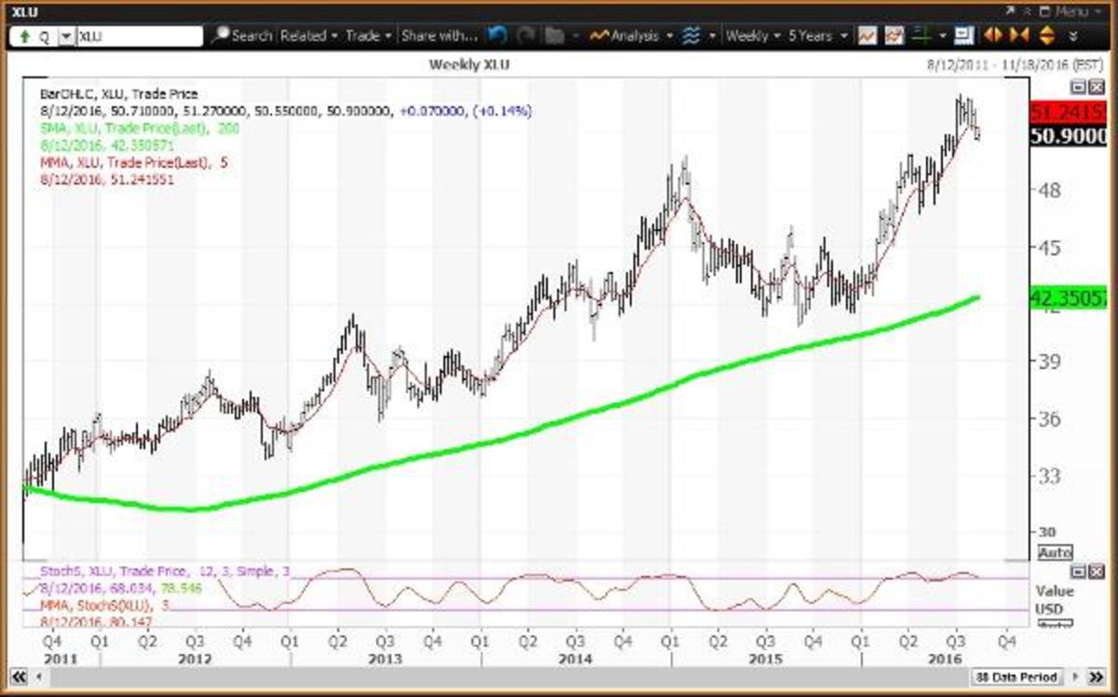Viewport: 1118px width, 697px height.
Task: Expand the Analysis dropdown
Action: coord(634,36)
